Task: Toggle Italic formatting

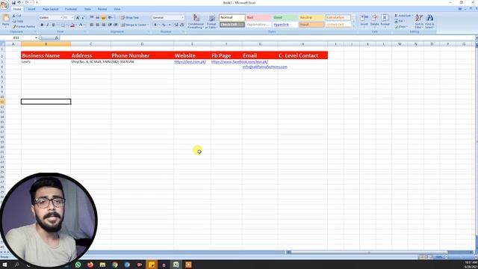Action: click(x=47, y=25)
